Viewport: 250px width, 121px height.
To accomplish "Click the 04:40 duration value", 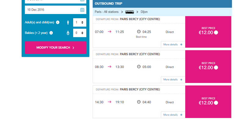I will tap(147, 102).
